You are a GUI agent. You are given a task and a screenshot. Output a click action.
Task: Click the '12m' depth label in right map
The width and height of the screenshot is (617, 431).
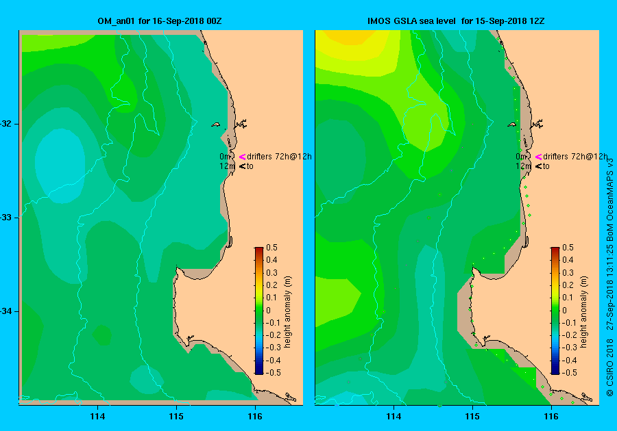click(523, 166)
